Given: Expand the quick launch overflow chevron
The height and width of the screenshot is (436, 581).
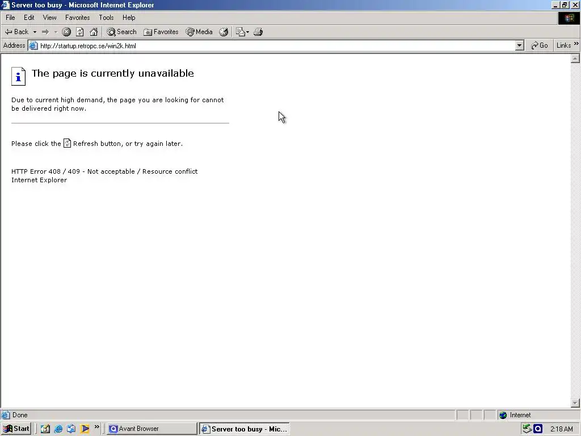Looking at the screenshot, I should coord(96,427).
